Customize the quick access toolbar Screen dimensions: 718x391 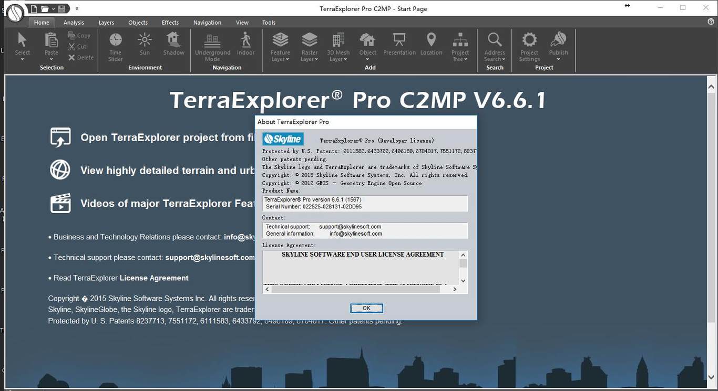(77, 8)
